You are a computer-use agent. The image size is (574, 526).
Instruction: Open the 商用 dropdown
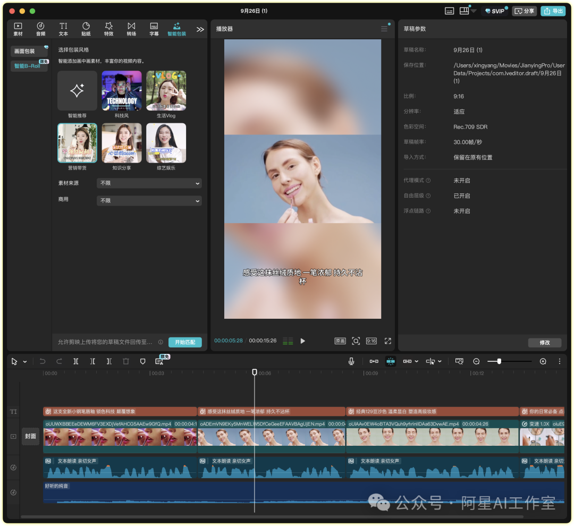point(149,201)
